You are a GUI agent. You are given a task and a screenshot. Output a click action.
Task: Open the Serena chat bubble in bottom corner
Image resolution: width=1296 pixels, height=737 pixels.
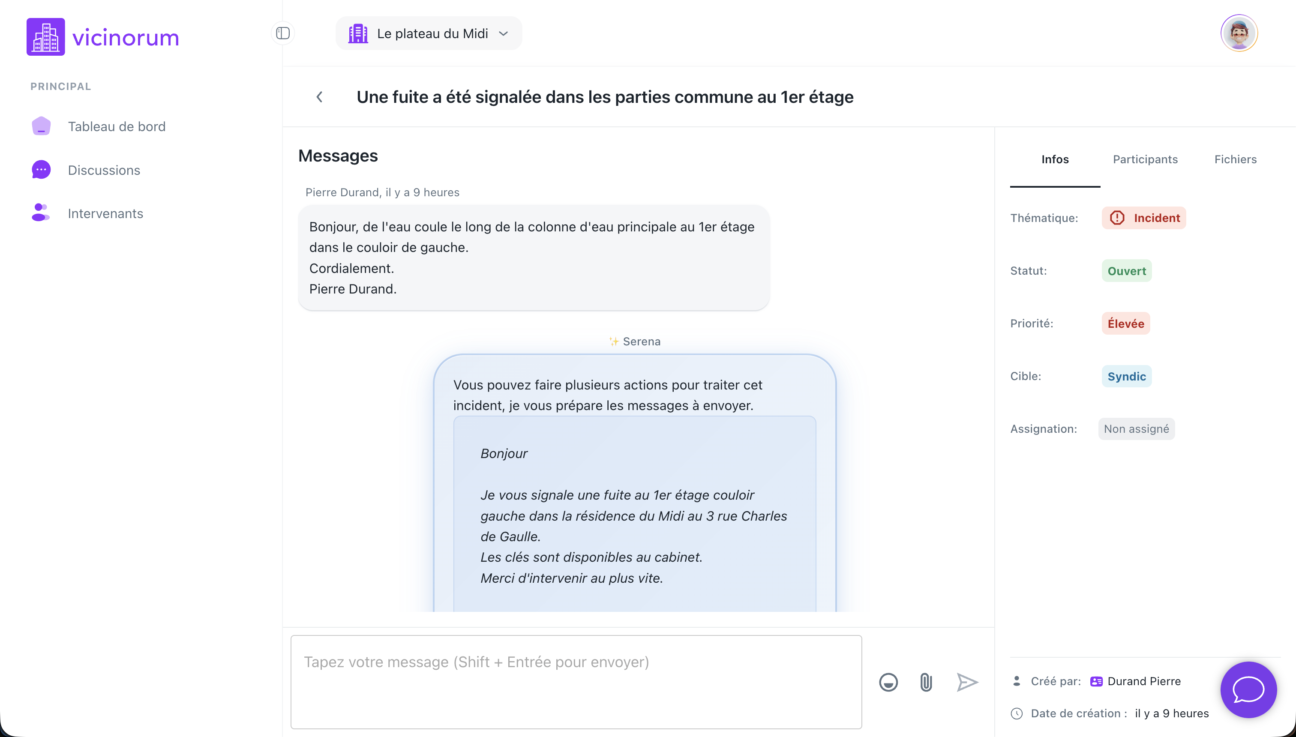[1248, 689]
